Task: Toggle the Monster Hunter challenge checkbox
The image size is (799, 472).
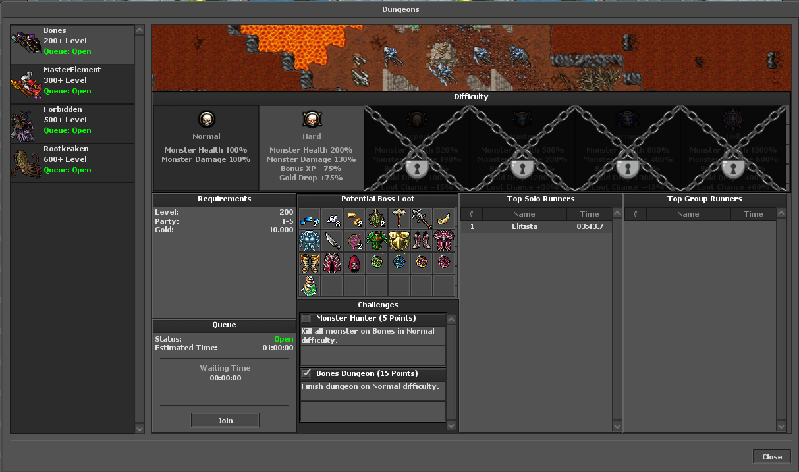Action: click(x=306, y=319)
